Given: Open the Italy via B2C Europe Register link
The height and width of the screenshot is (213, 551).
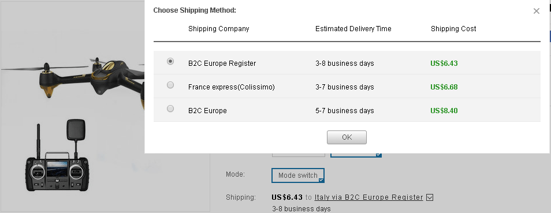Looking at the screenshot, I should [x=368, y=197].
